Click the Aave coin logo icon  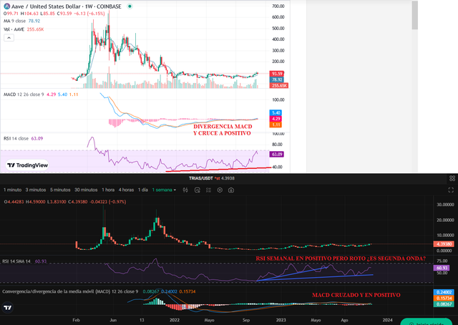pos(6,6)
